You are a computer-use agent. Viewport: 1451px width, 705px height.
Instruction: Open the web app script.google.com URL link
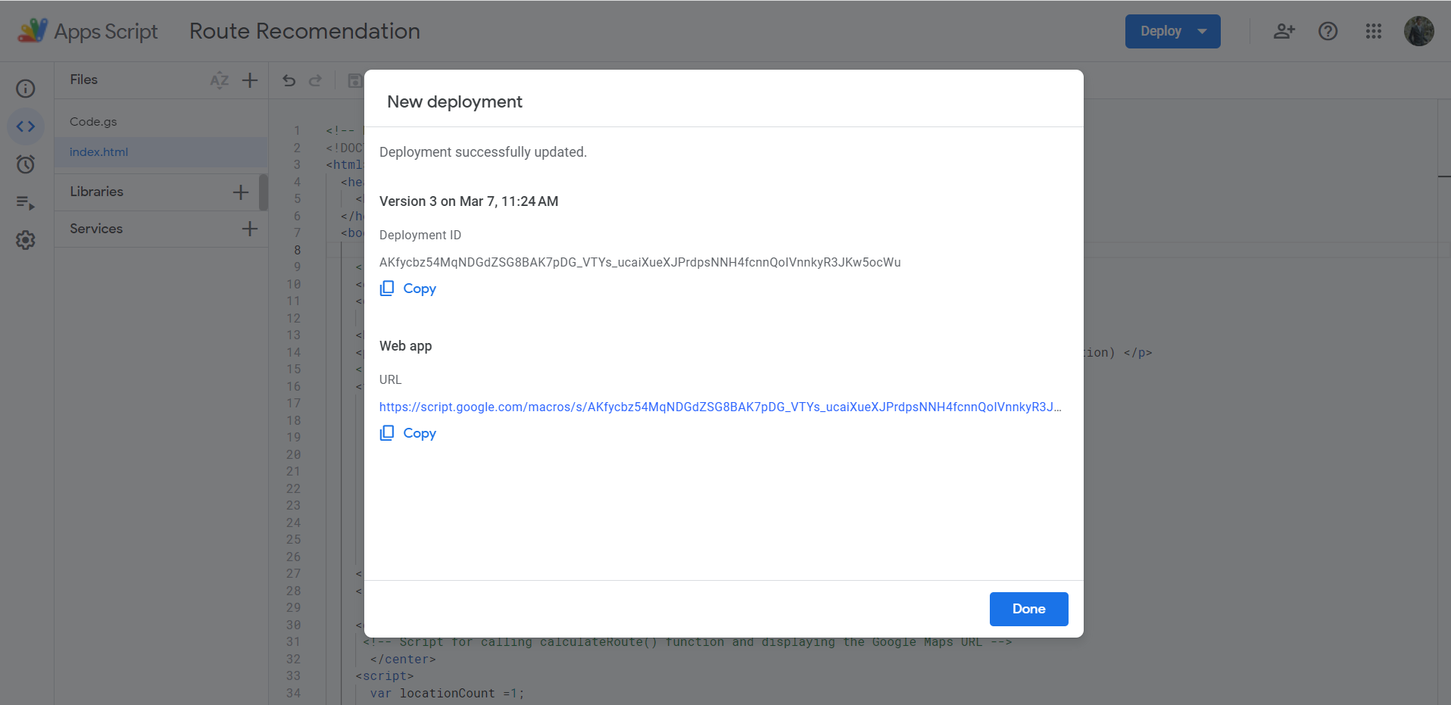(720, 407)
